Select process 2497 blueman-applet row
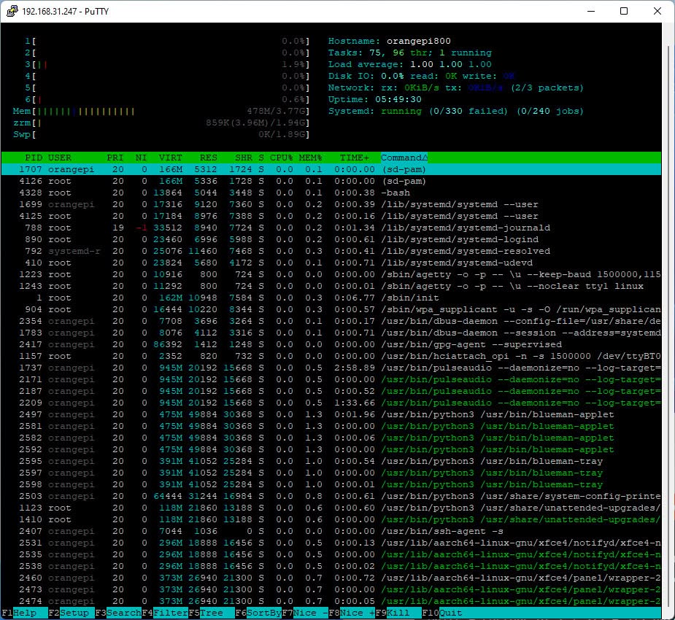Image resolution: width=675 pixels, height=620 pixels. click(331, 414)
